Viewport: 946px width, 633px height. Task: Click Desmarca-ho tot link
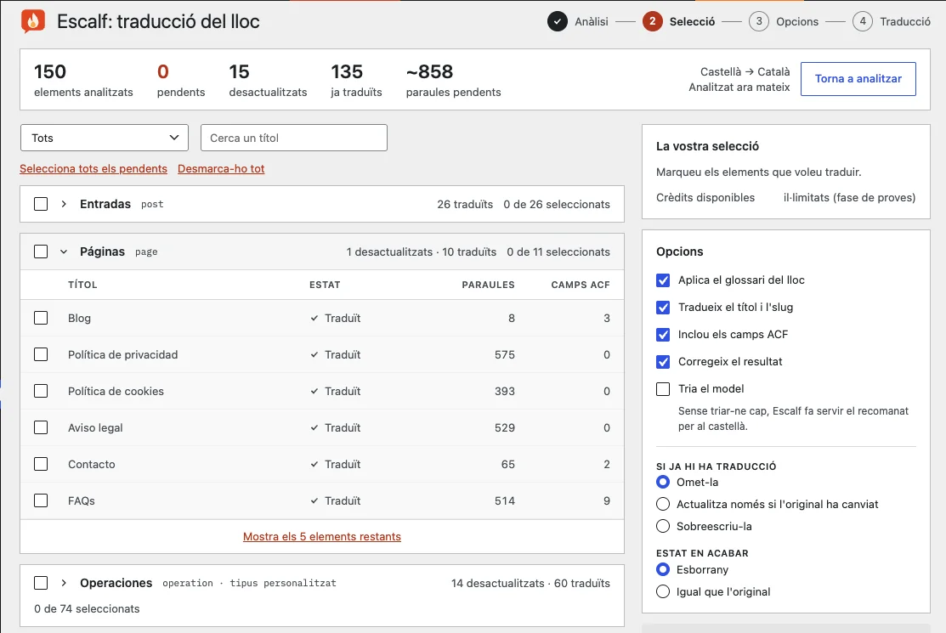click(221, 169)
